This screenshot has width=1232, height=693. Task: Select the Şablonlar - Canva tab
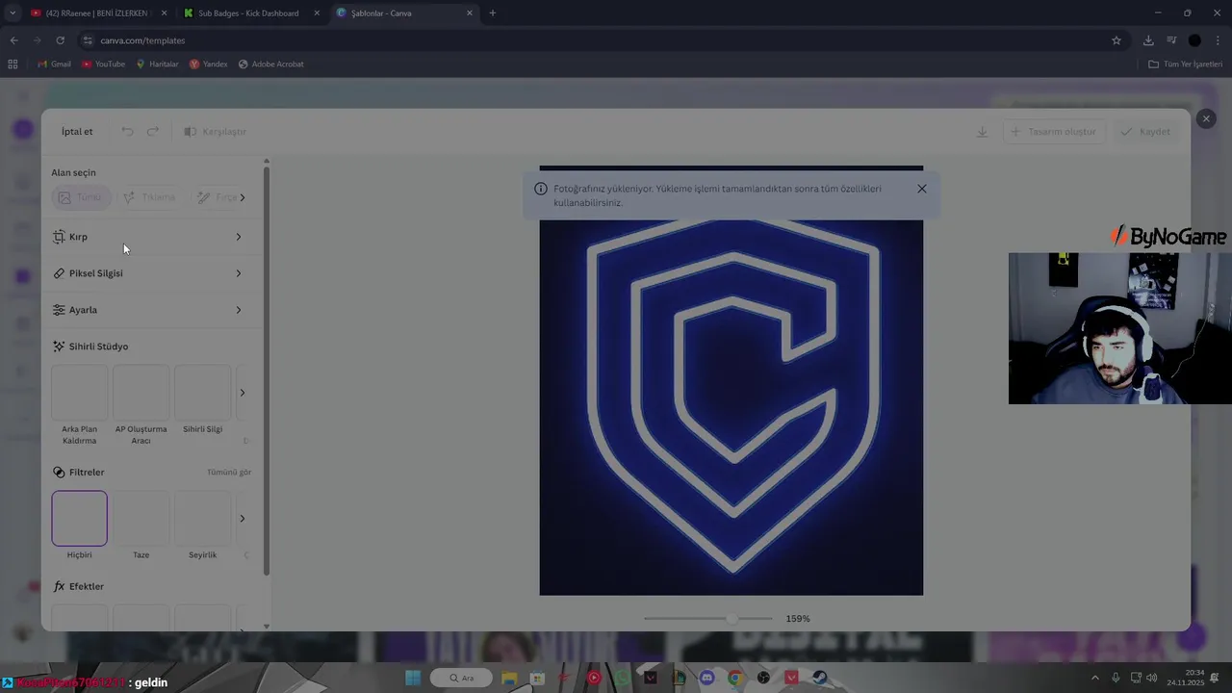(x=404, y=13)
